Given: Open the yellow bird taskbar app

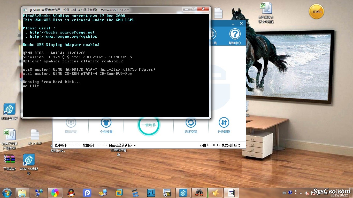Looking at the screenshot, I should click(215, 193).
